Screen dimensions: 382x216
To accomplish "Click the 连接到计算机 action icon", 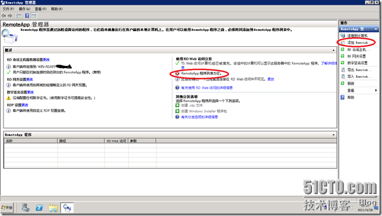I will 342,36.
